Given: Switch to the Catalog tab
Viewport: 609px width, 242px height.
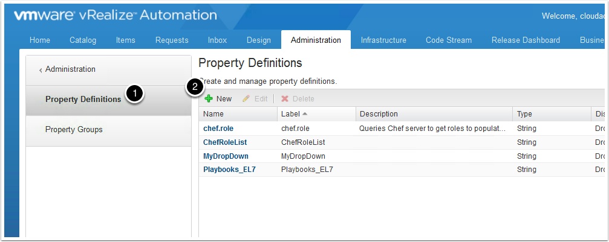Looking at the screenshot, I should tap(83, 40).
